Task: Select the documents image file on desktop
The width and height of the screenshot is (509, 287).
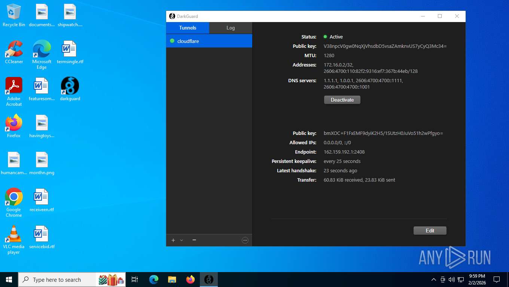Action: pyautogui.click(x=42, y=16)
